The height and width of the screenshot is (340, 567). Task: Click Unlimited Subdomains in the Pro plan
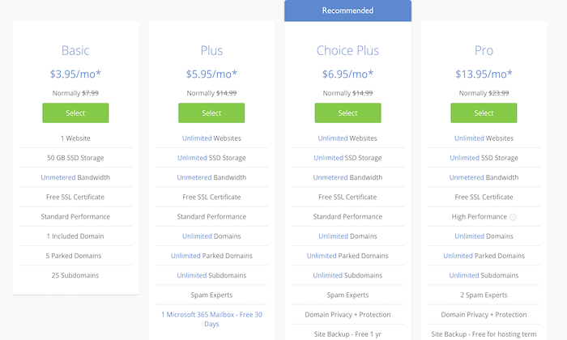point(484,275)
